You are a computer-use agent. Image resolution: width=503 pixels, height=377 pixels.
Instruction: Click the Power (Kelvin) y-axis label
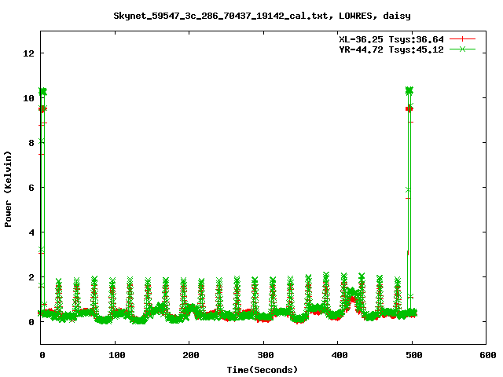coord(9,188)
